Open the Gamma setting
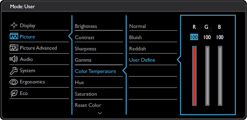 [83, 60]
